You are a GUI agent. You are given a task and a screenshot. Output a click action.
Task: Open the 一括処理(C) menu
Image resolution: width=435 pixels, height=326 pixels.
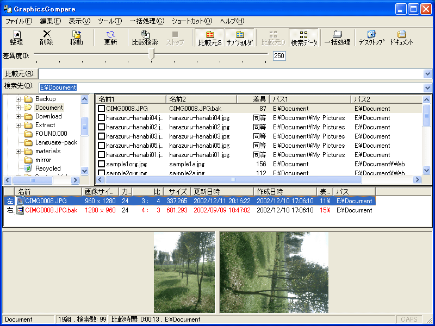[x=147, y=21]
